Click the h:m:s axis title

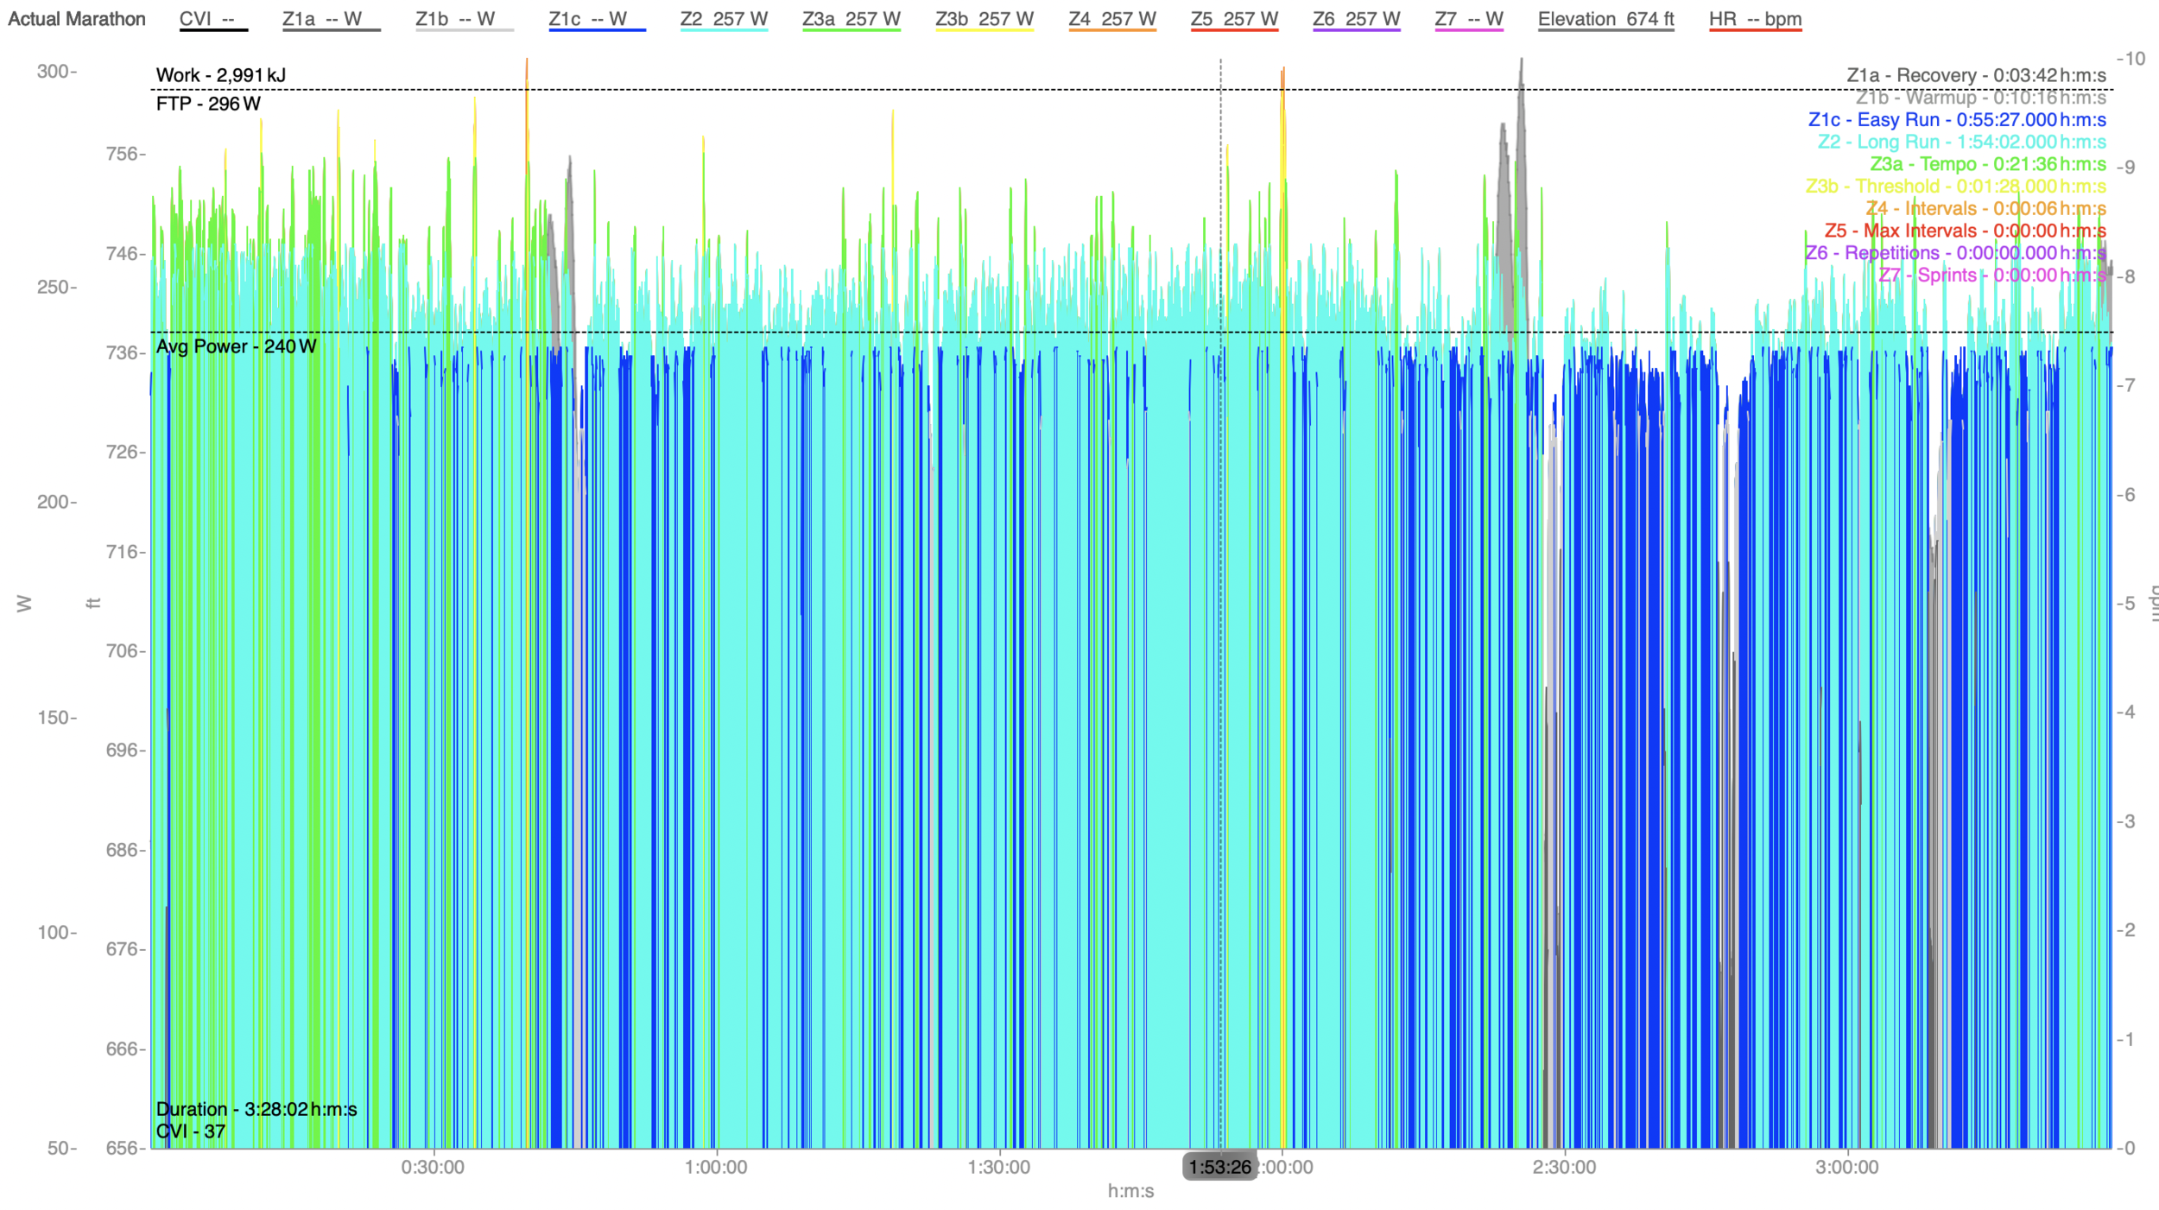(x=1130, y=1191)
